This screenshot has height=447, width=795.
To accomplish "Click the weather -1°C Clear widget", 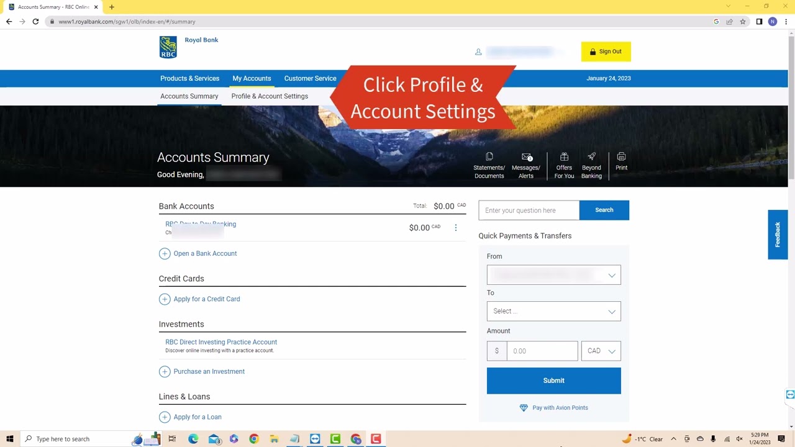I will [642, 439].
